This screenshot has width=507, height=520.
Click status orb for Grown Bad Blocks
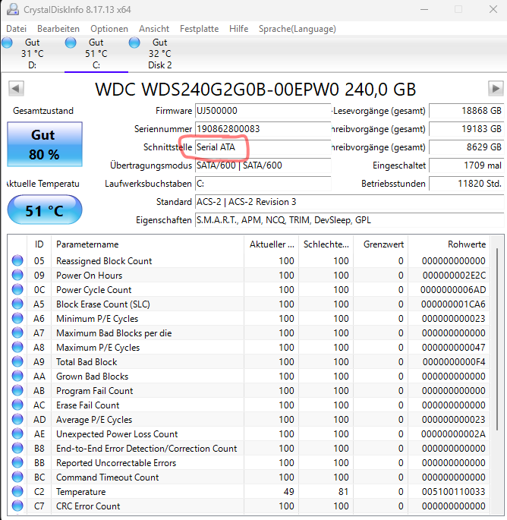(x=17, y=376)
